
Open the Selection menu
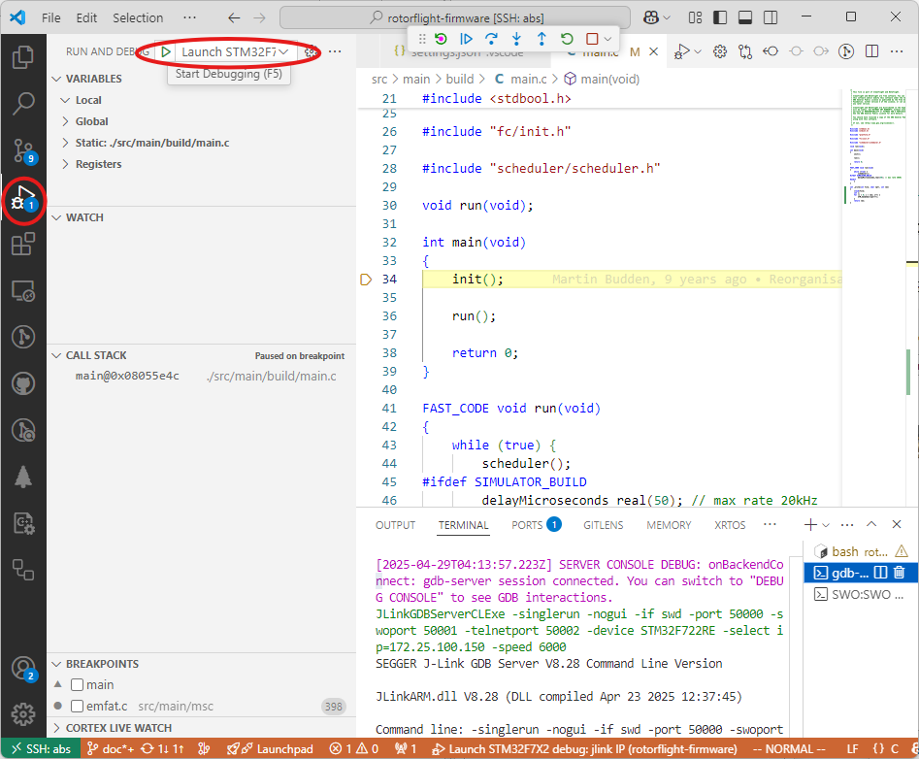point(138,17)
